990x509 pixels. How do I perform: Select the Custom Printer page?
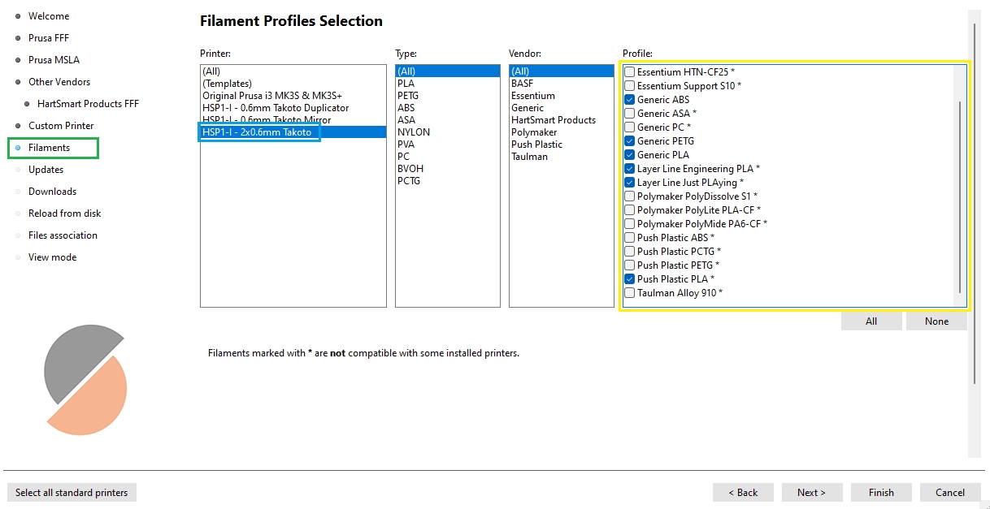[61, 126]
